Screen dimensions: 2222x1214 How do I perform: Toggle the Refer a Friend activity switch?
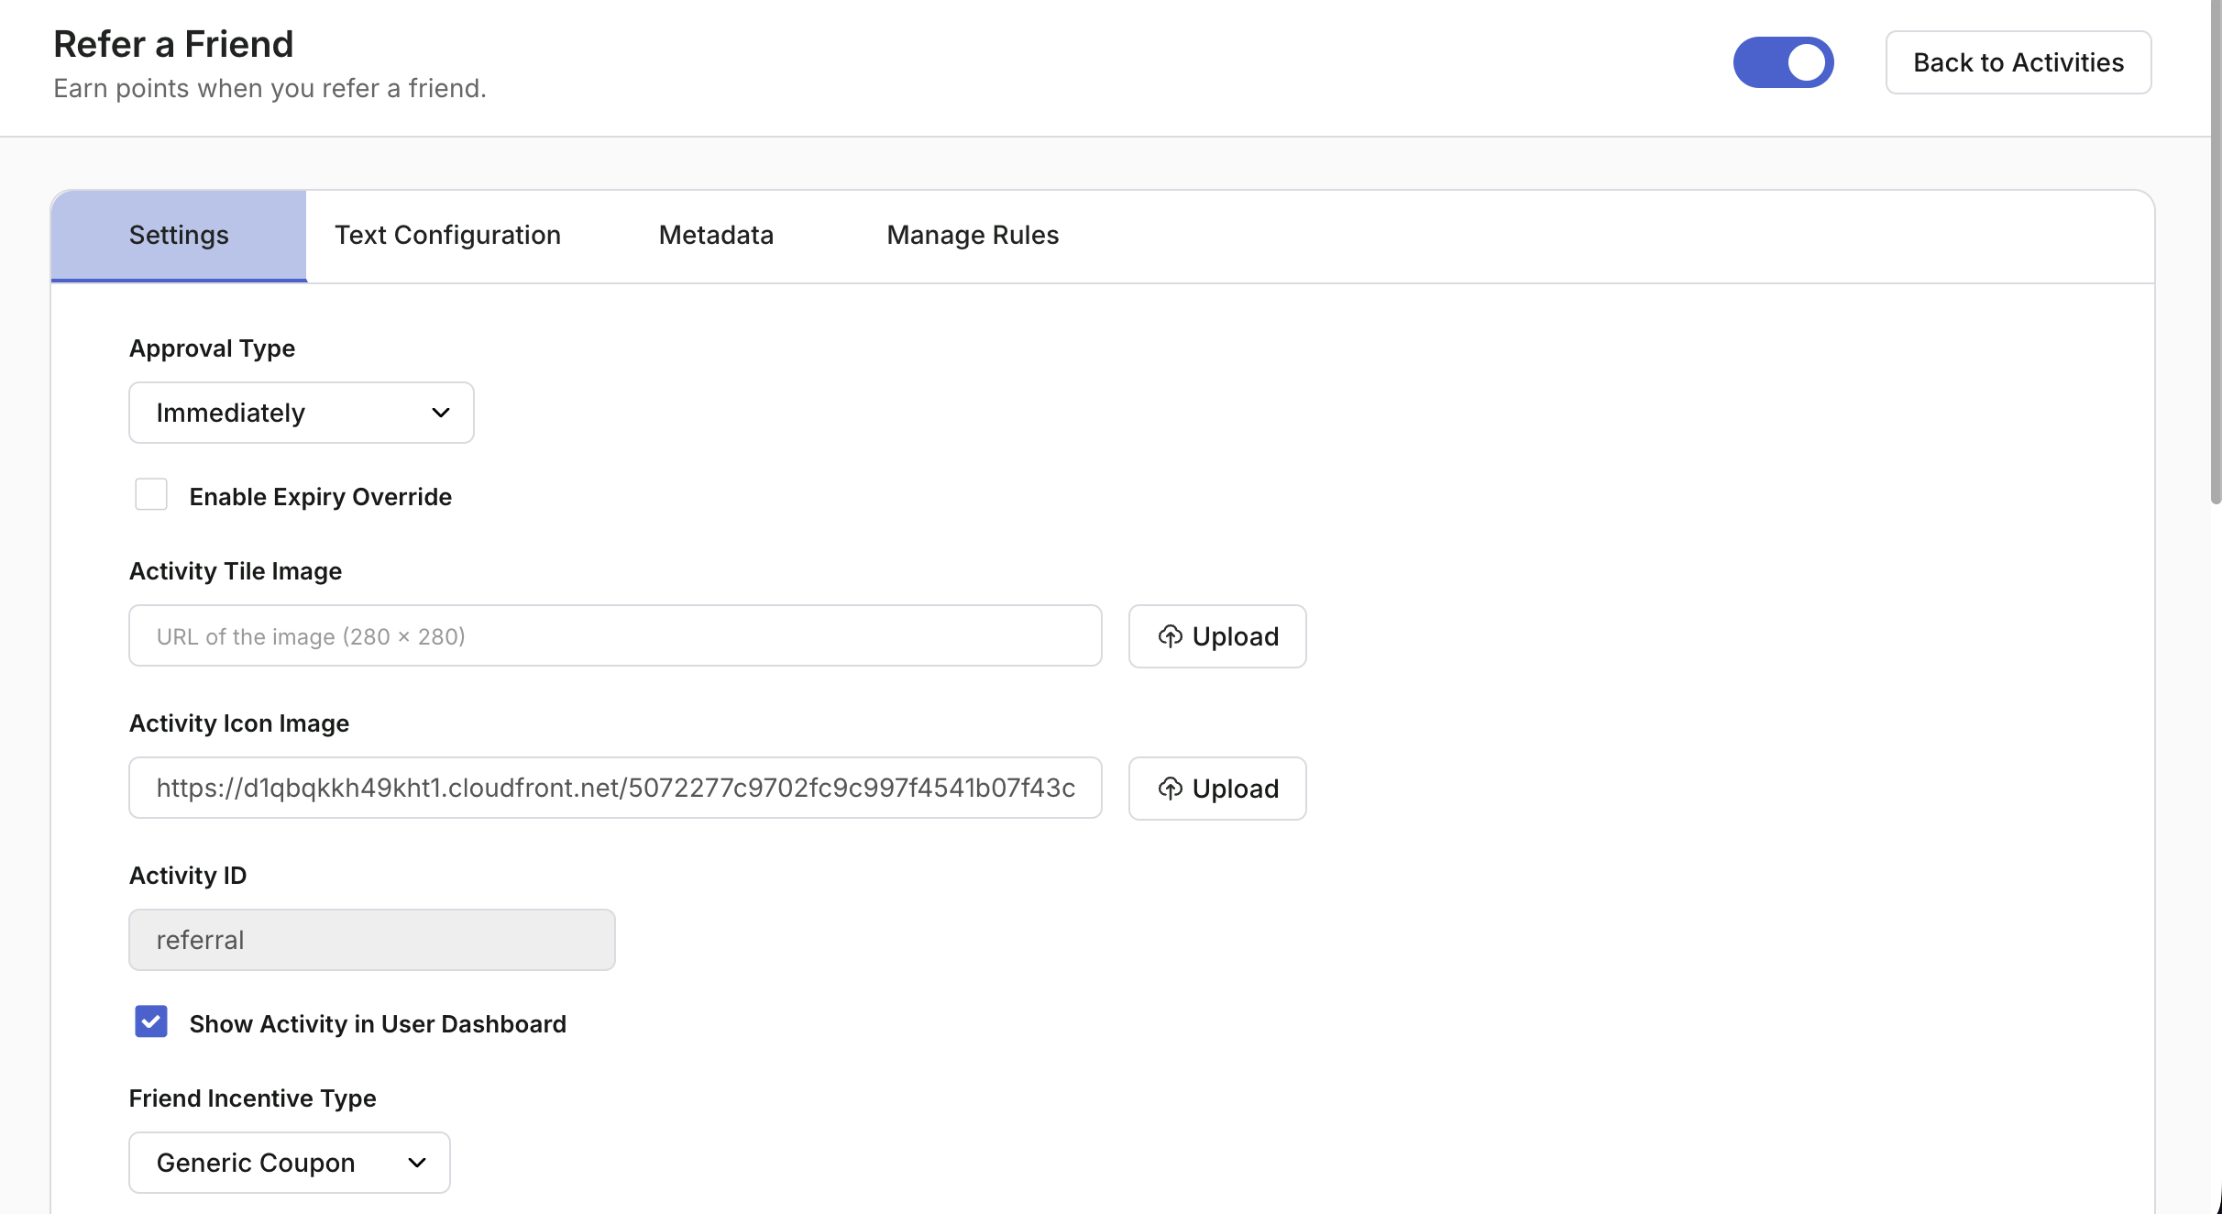[x=1783, y=62]
